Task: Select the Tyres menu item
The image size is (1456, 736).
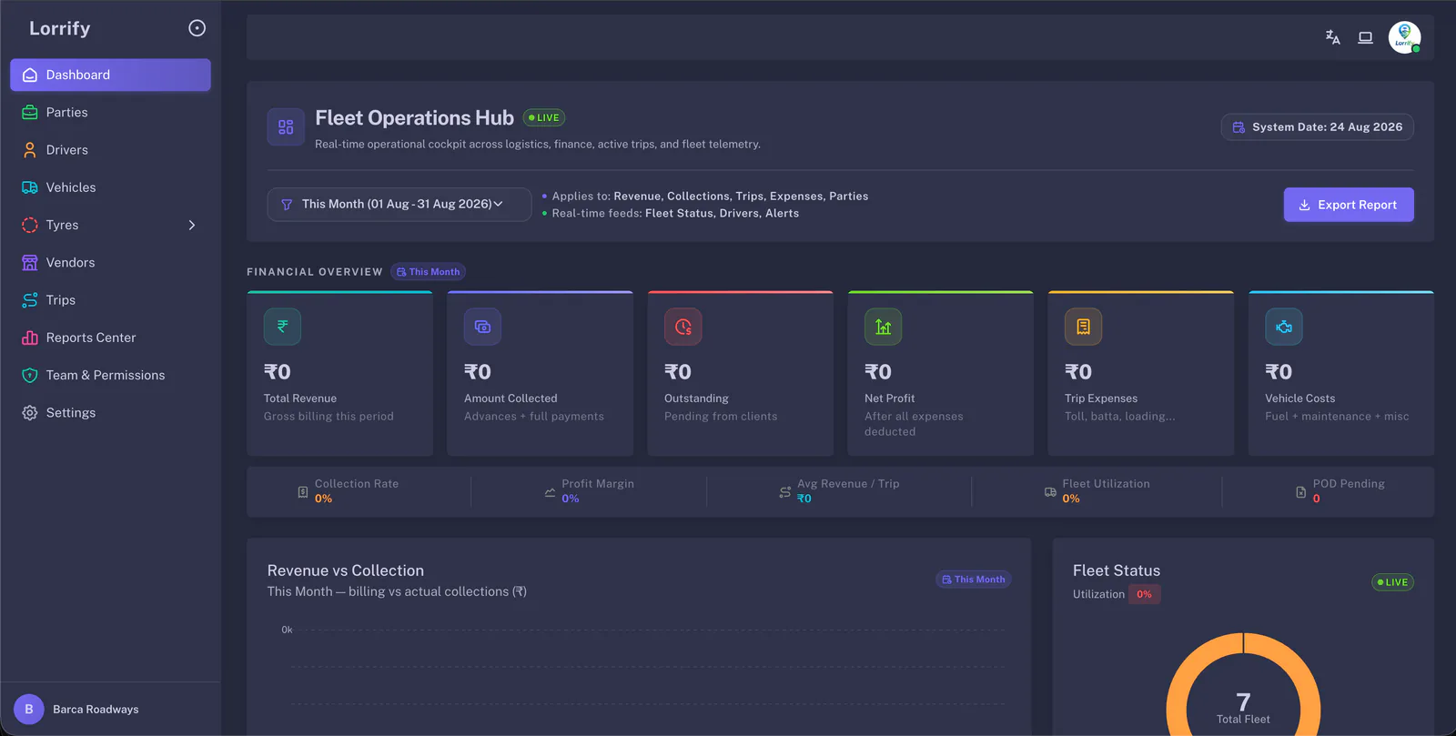Action: click(110, 225)
